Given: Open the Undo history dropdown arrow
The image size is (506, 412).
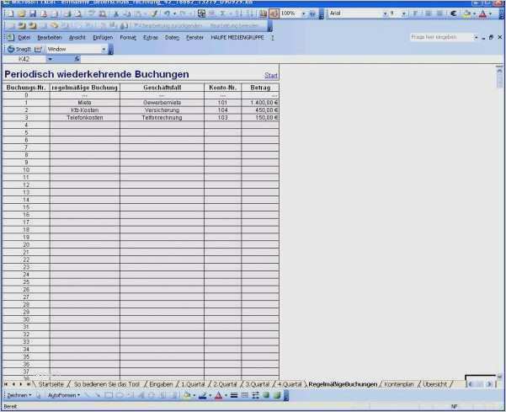Looking at the screenshot, I should [174, 13].
